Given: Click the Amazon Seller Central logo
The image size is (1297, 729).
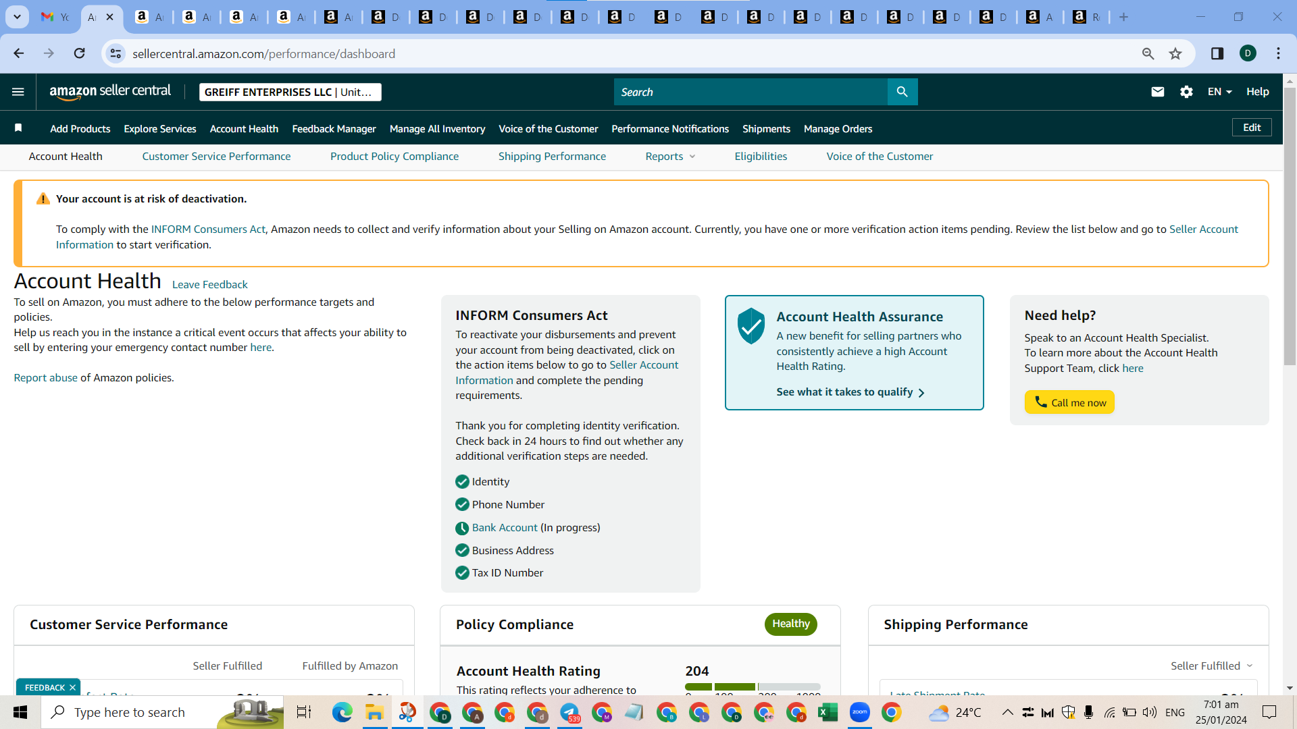Looking at the screenshot, I should tap(110, 92).
